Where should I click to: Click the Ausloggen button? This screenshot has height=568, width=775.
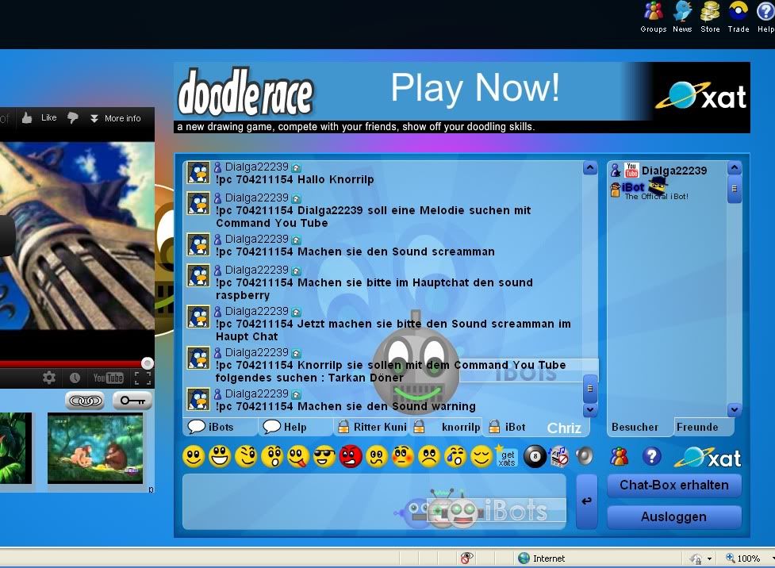[674, 517]
